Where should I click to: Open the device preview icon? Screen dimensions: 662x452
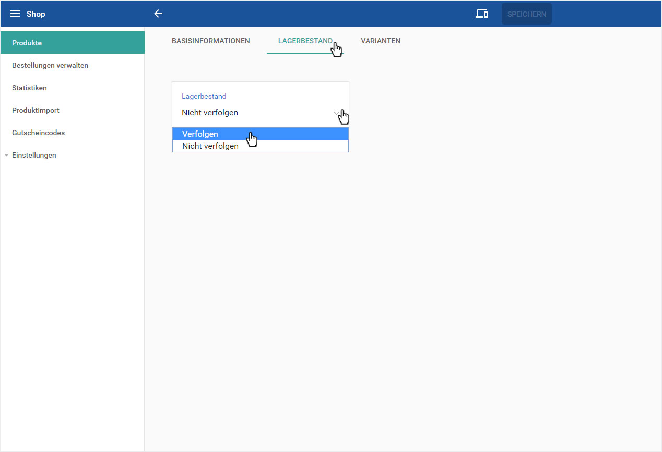click(482, 14)
